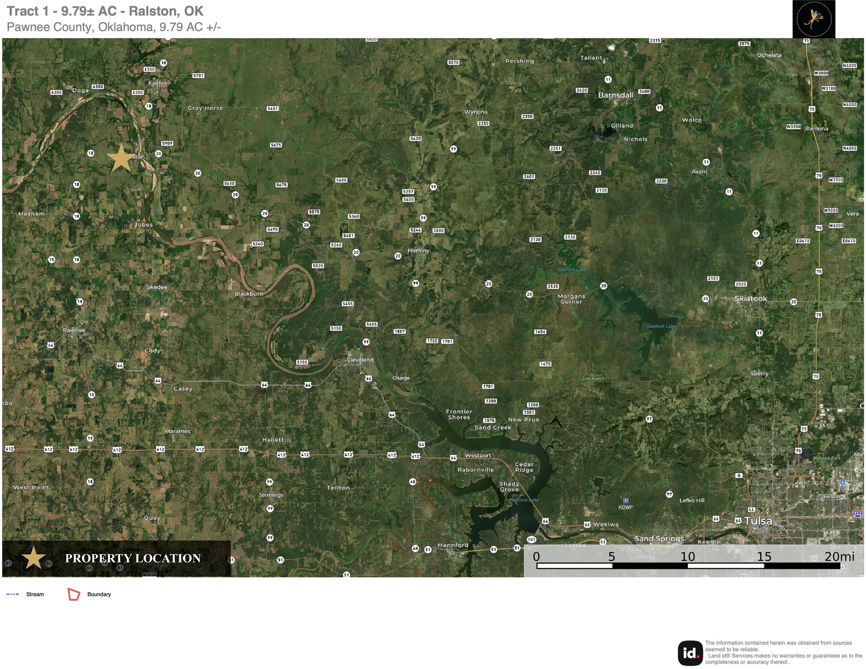
Task: Click the Land id logo
Action: [x=690, y=653]
